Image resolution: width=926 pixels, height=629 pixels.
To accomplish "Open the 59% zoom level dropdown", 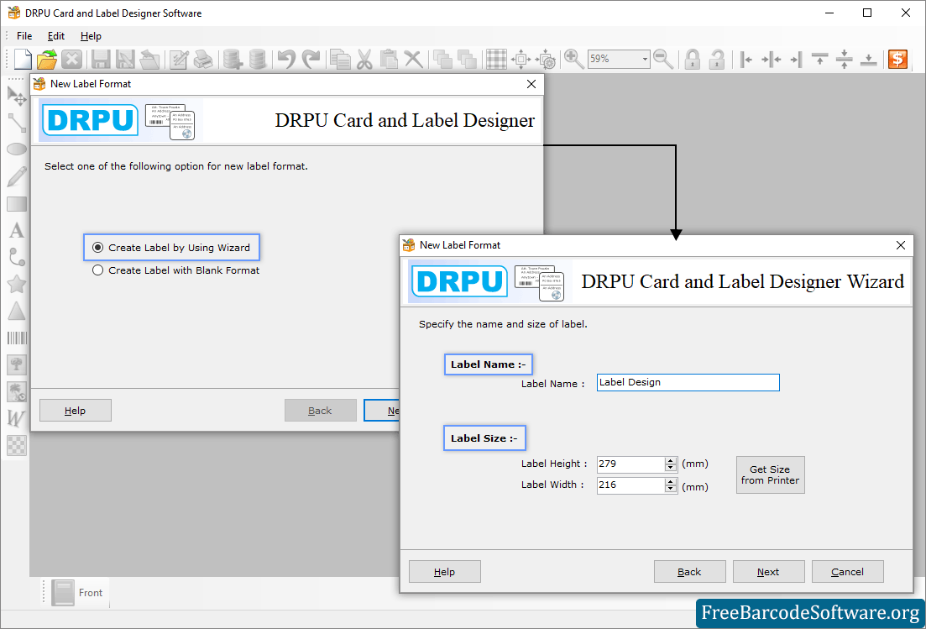I will pyautogui.click(x=644, y=59).
